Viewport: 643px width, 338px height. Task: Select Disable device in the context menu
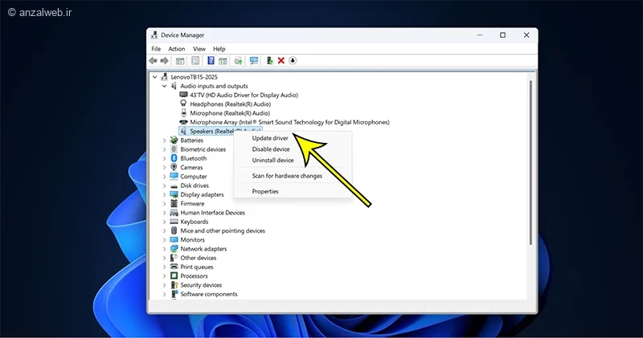271,149
